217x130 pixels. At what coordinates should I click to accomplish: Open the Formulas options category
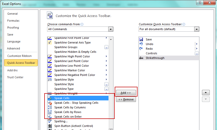21,21
